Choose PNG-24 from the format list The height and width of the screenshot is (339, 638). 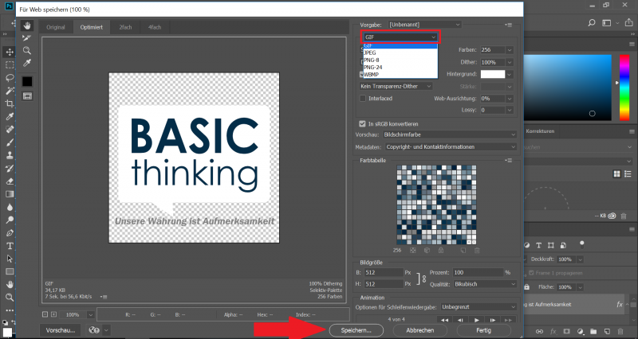pyautogui.click(x=400, y=68)
